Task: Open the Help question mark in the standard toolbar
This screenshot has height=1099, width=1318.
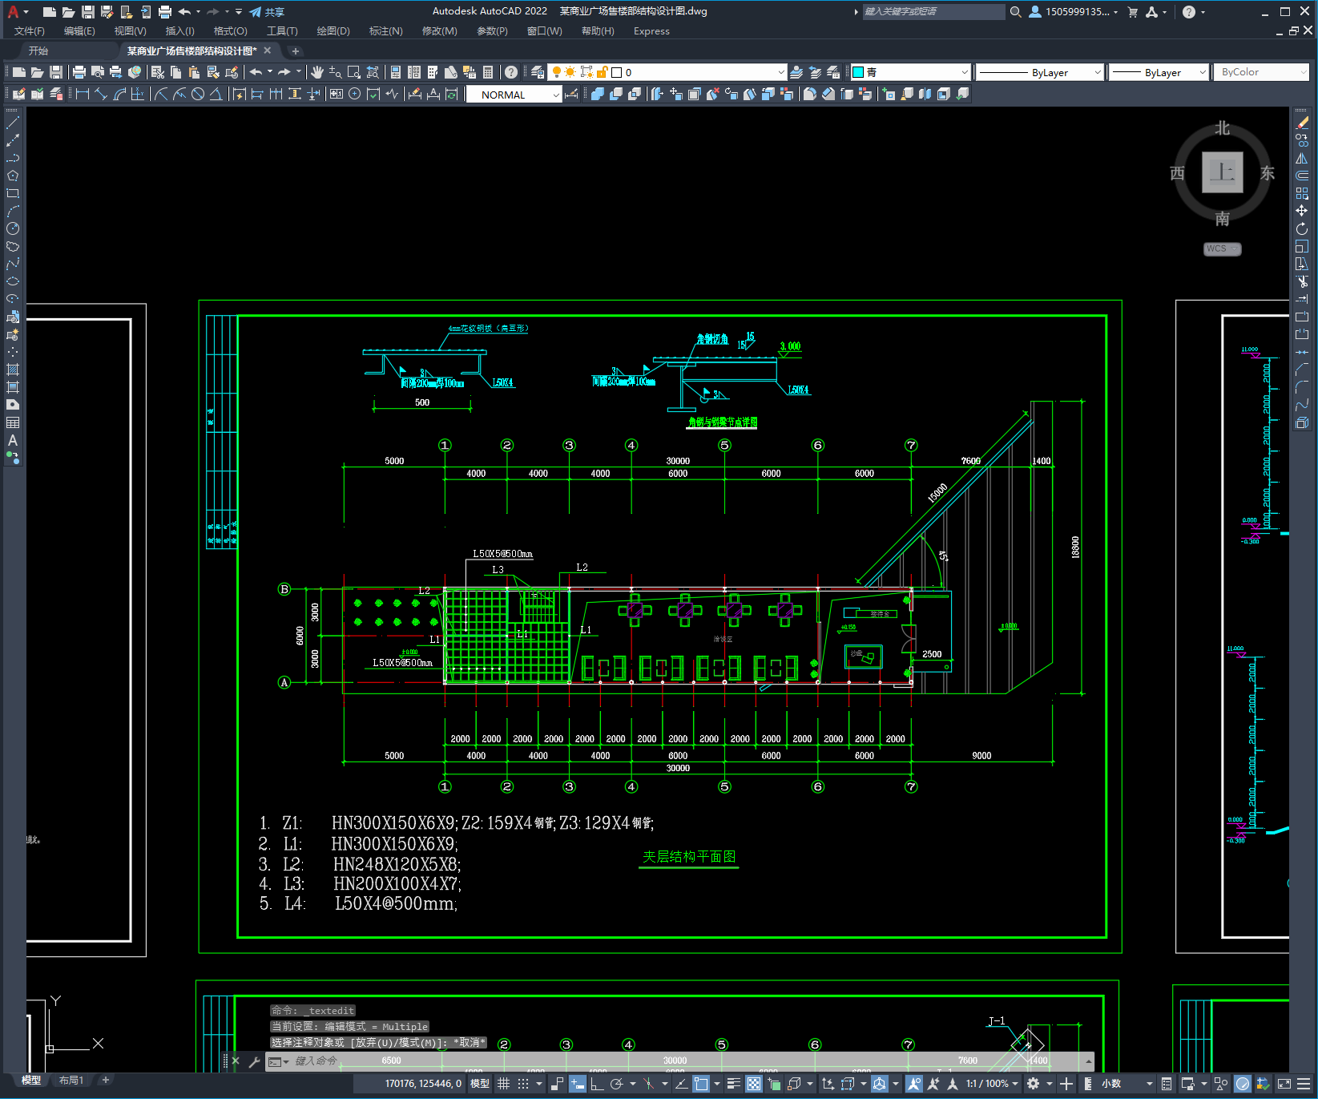Action: coord(511,72)
